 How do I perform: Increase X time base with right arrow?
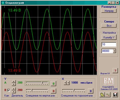68,83
